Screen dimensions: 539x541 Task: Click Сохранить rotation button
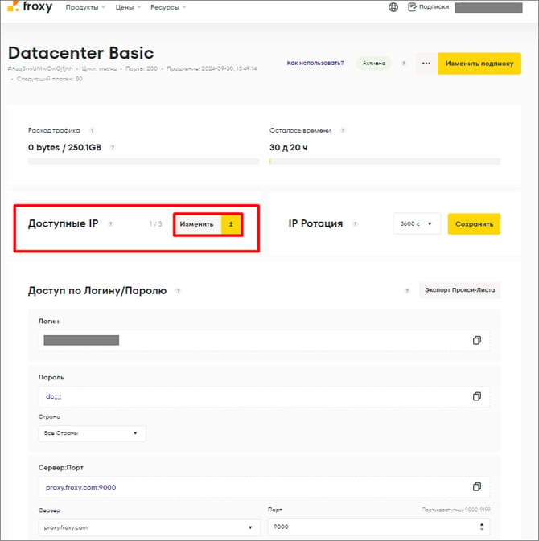(474, 224)
